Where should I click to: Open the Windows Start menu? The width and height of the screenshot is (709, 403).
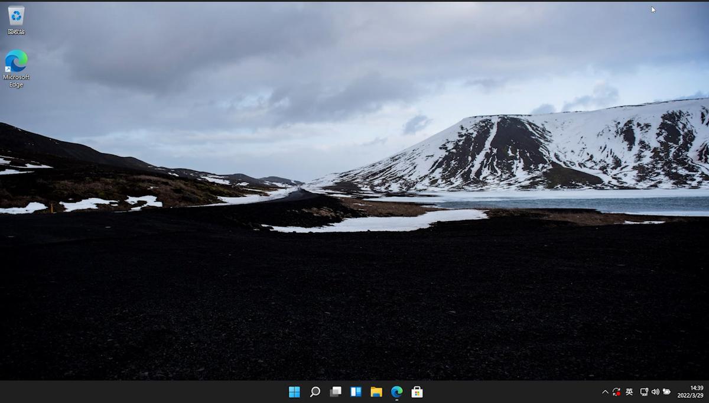[294, 392]
